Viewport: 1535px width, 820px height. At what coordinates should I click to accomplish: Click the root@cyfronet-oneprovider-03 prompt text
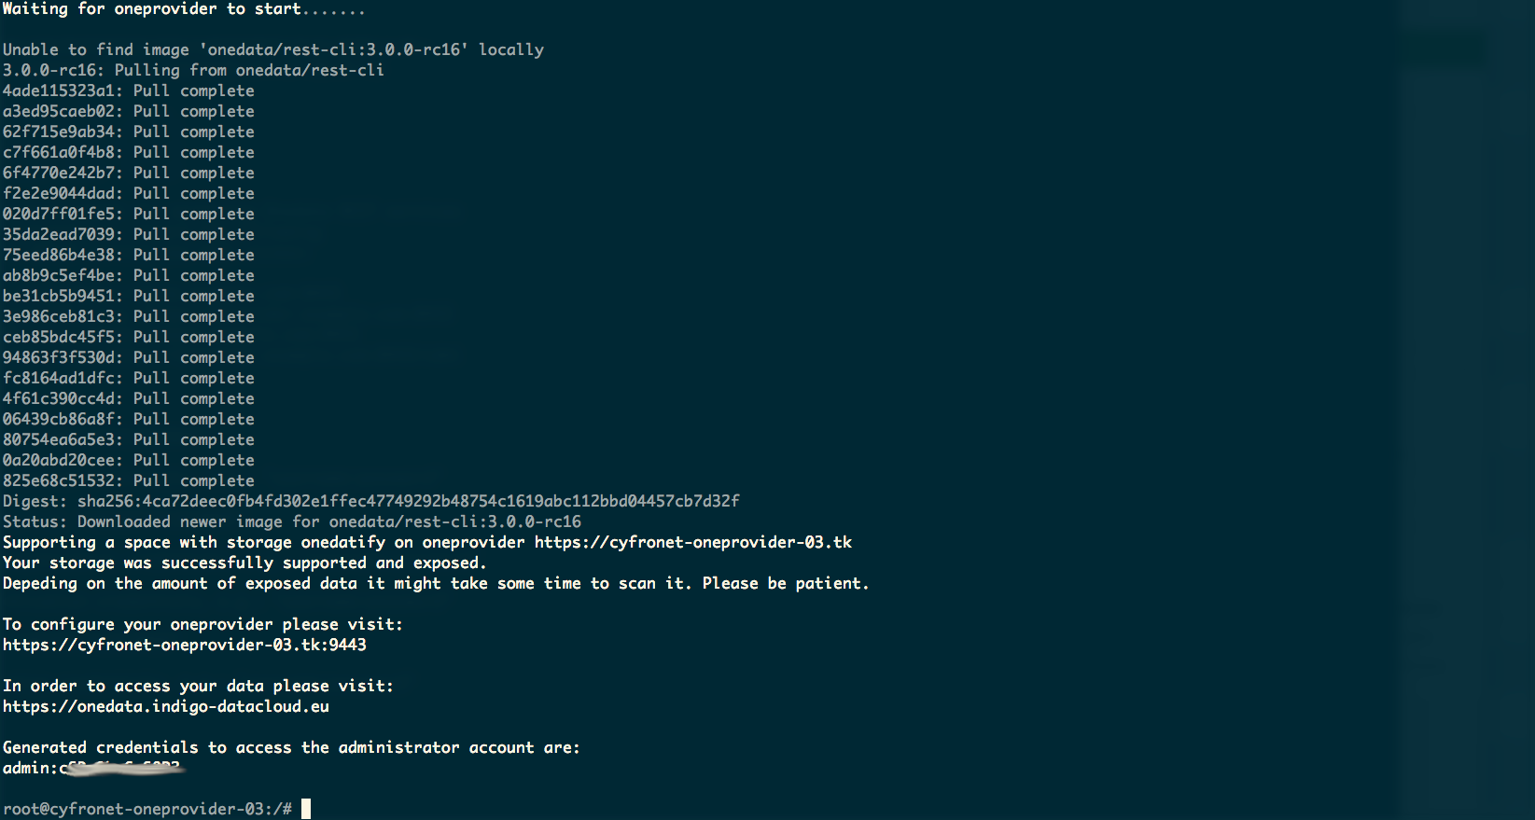[137, 809]
